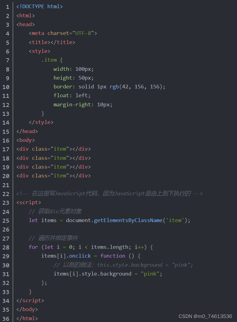Click the float: left declaration
237x322 pixels.
click(x=72, y=95)
